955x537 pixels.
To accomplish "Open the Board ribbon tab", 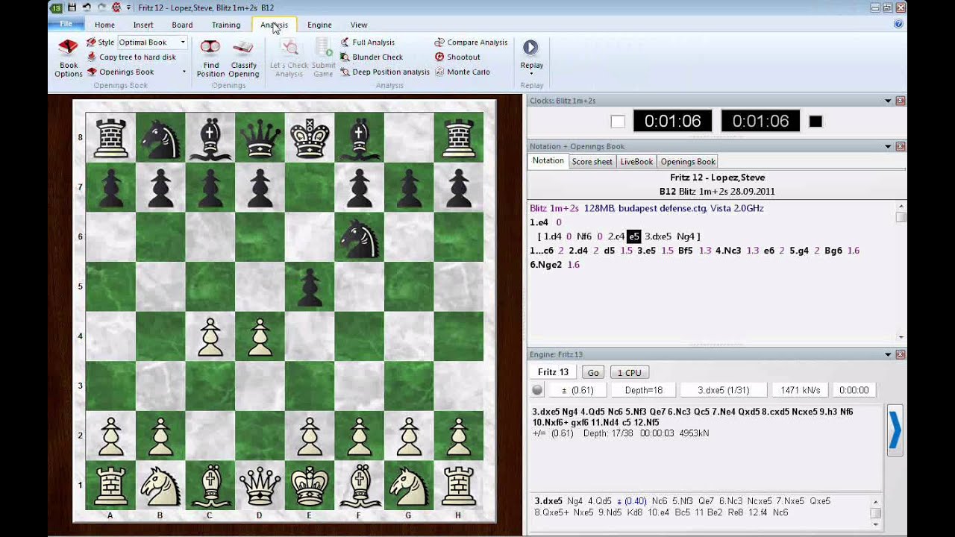I will [x=182, y=25].
